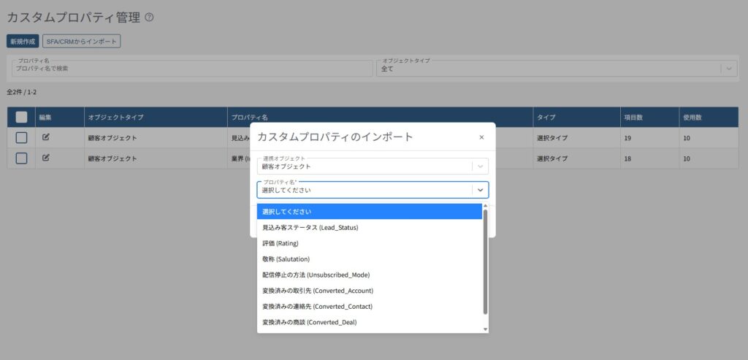This screenshot has height=360, width=748.
Task: Check the second row's checkbox
Action: pos(21,158)
